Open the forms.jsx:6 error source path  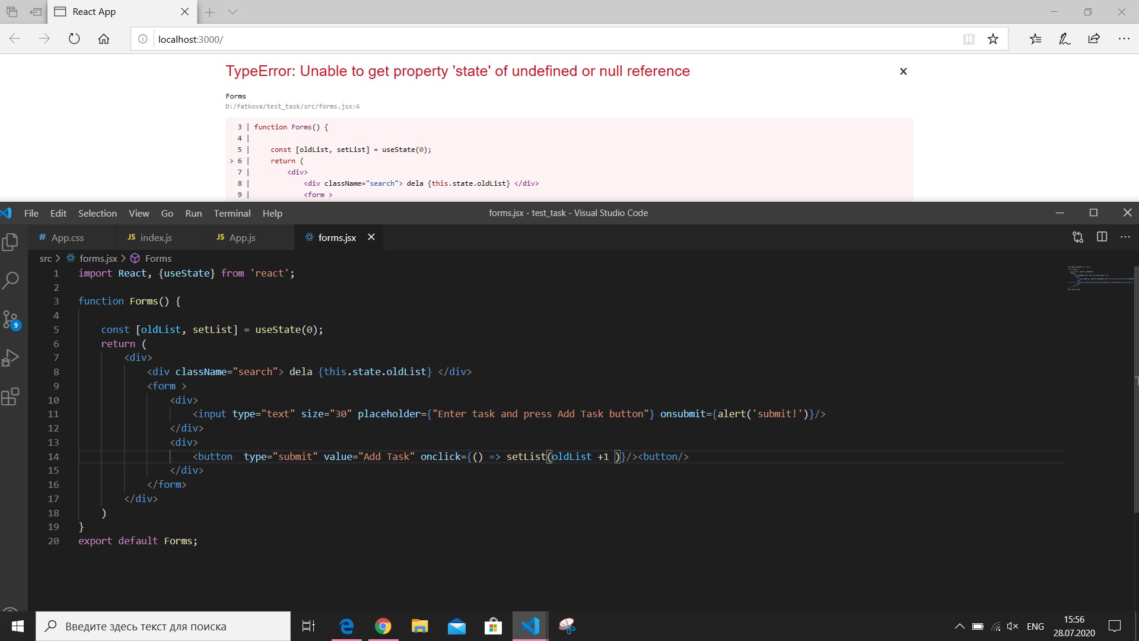coord(292,106)
